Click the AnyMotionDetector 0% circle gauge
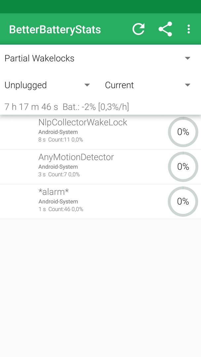Viewport: 201px width, 357px height. click(x=183, y=167)
